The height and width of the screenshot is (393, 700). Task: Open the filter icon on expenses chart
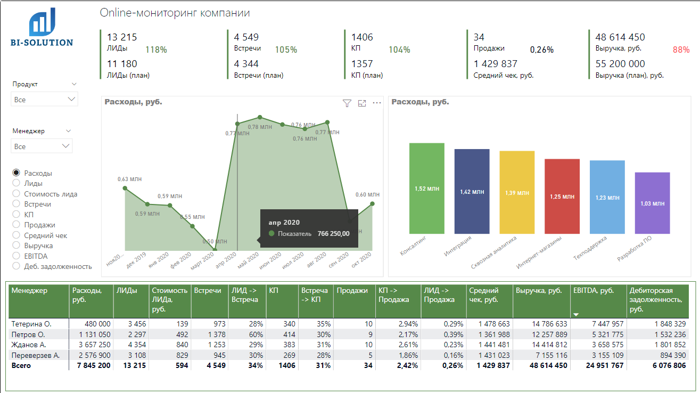[x=347, y=103]
